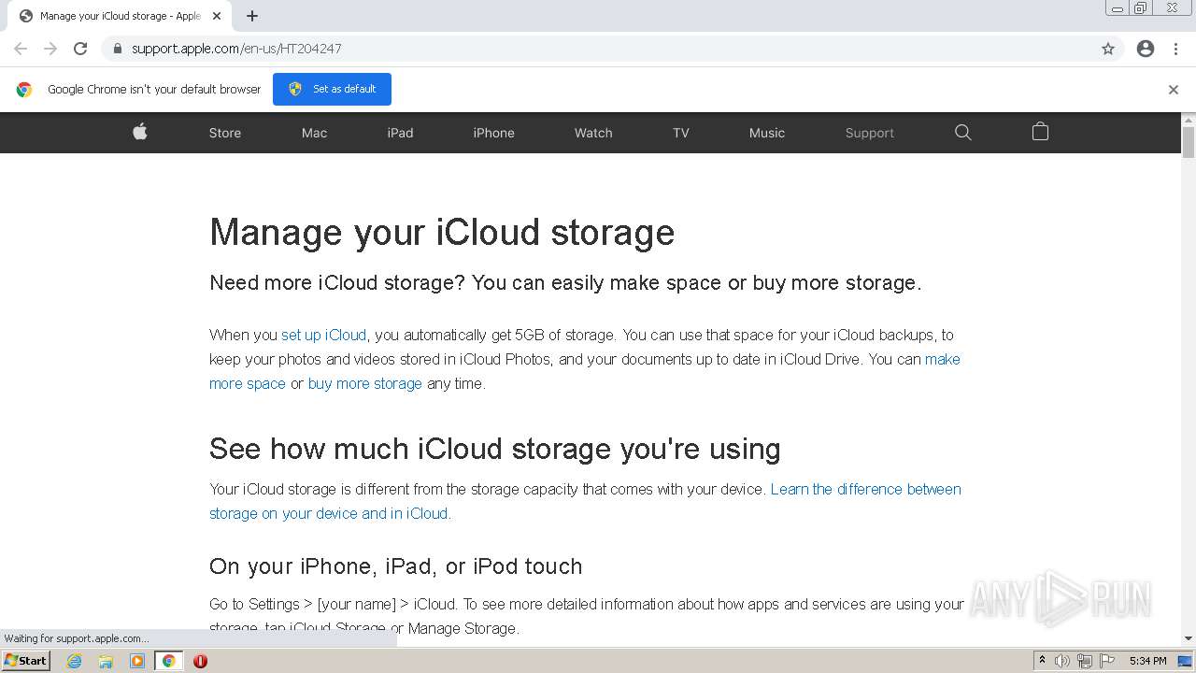The width and height of the screenshot is (1196, 673).
Task: Click Set as default button
Action: point(332,89)
